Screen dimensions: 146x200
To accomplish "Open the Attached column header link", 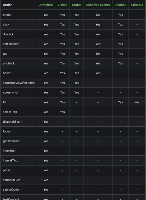I will click(x=46, y=5).
